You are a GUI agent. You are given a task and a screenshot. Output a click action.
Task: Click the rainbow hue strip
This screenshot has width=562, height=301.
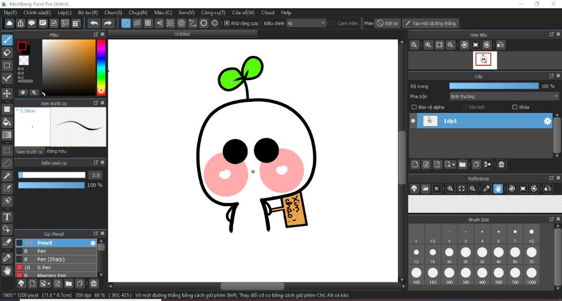pyautogui.click(x=101, y=66)
